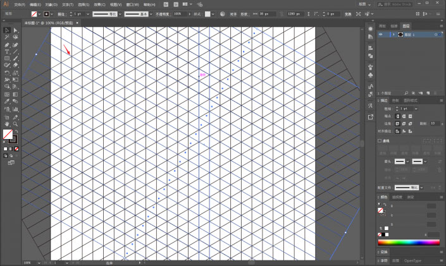Select the Zoom tool

pos(15,124)
